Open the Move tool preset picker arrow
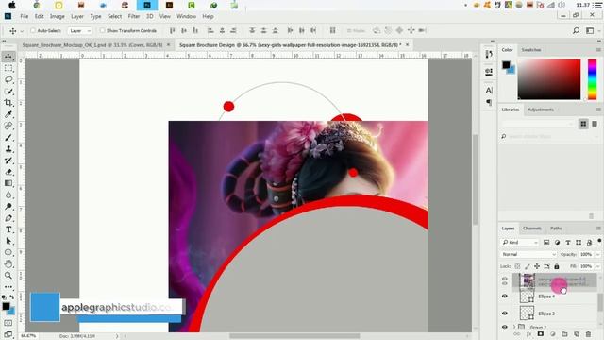This screenshot has height=340, width=604. [22, 31]
